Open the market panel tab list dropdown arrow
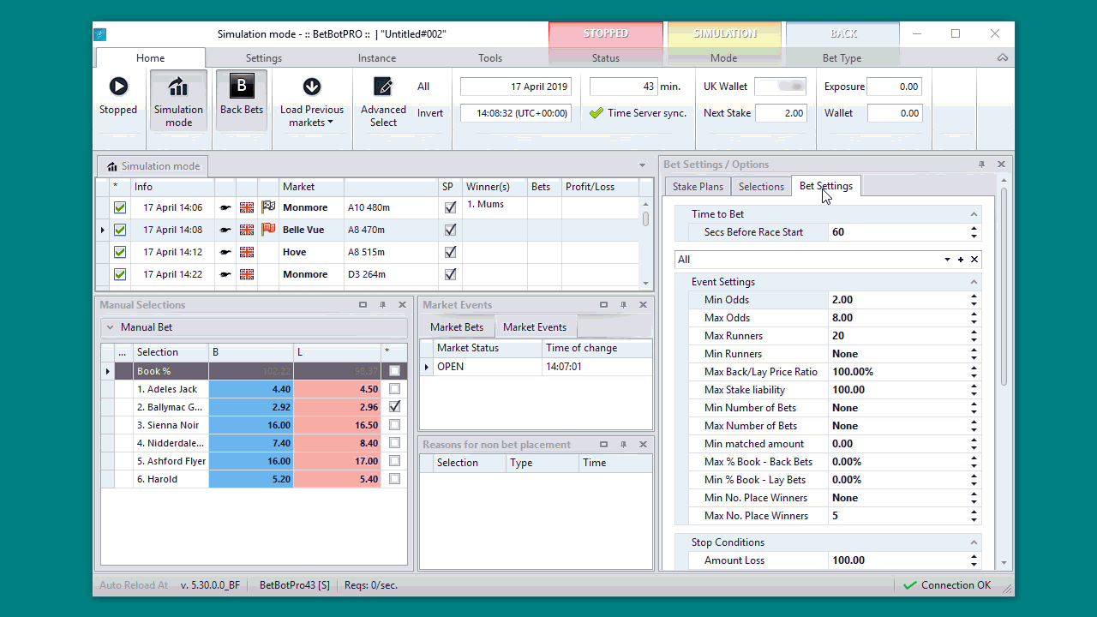 643,165
